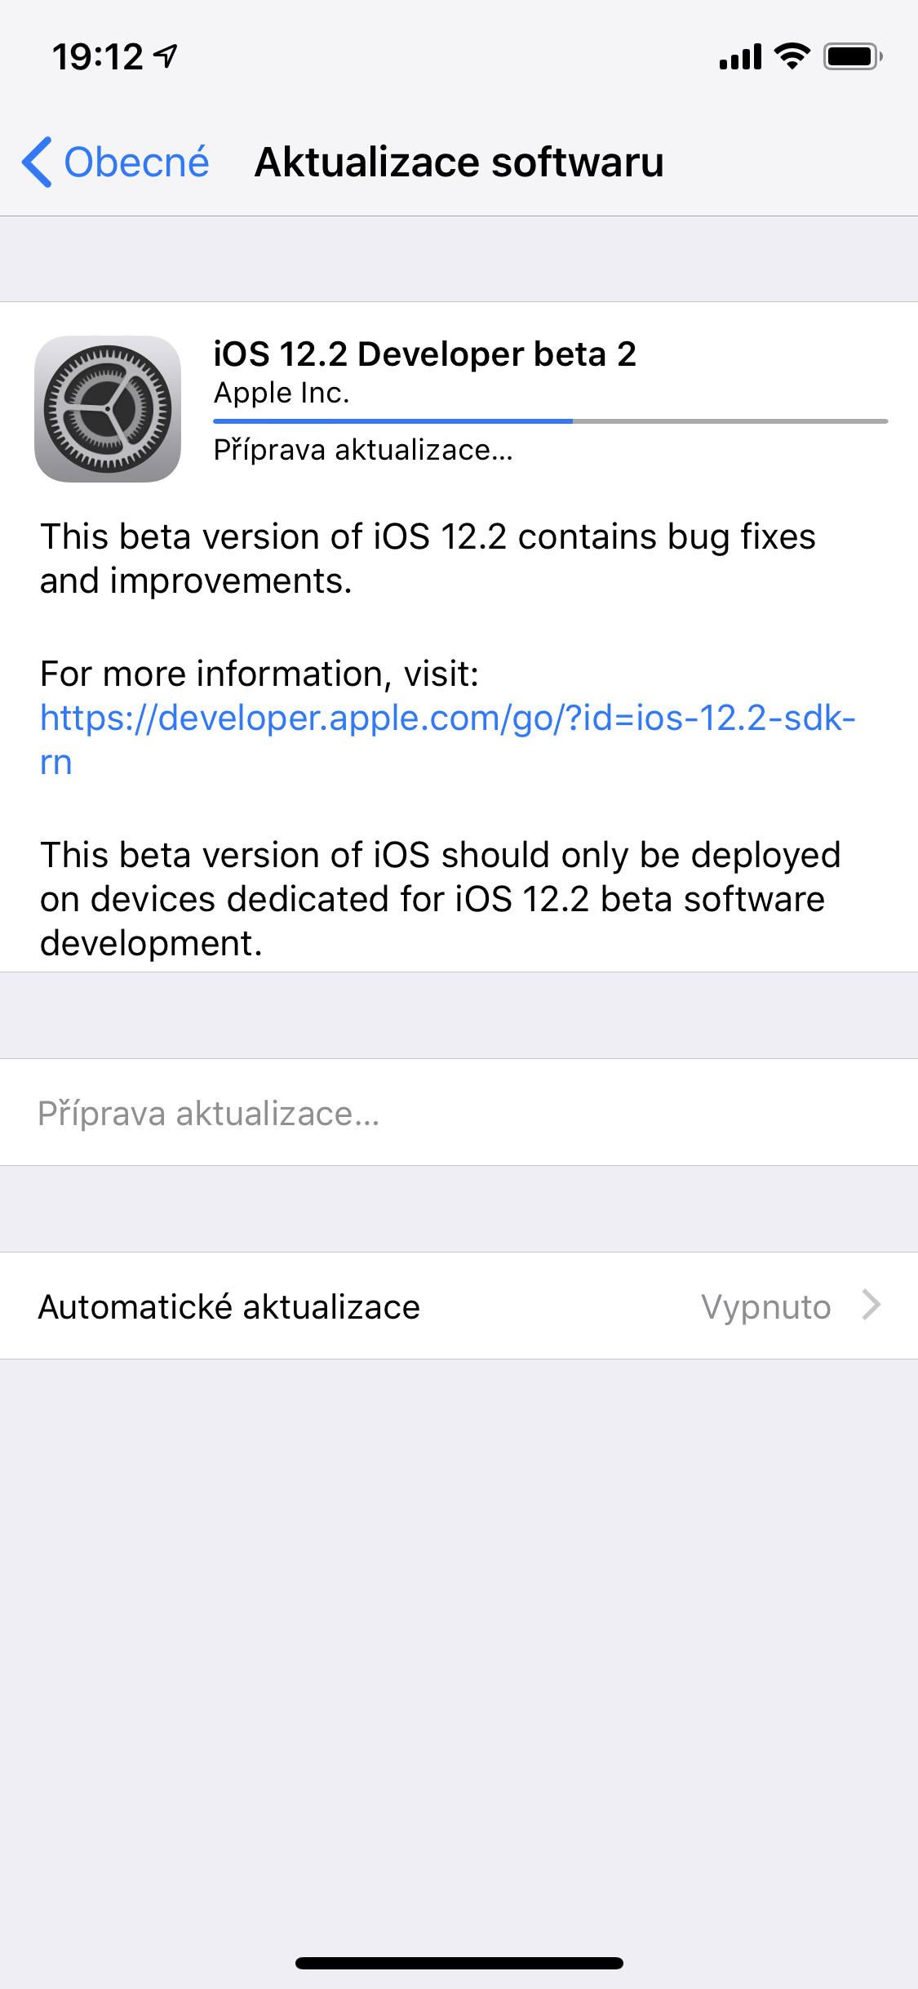Tap the battery icon in status bar
Viewport: 918px width, 1989px height.
coord(853,56)
